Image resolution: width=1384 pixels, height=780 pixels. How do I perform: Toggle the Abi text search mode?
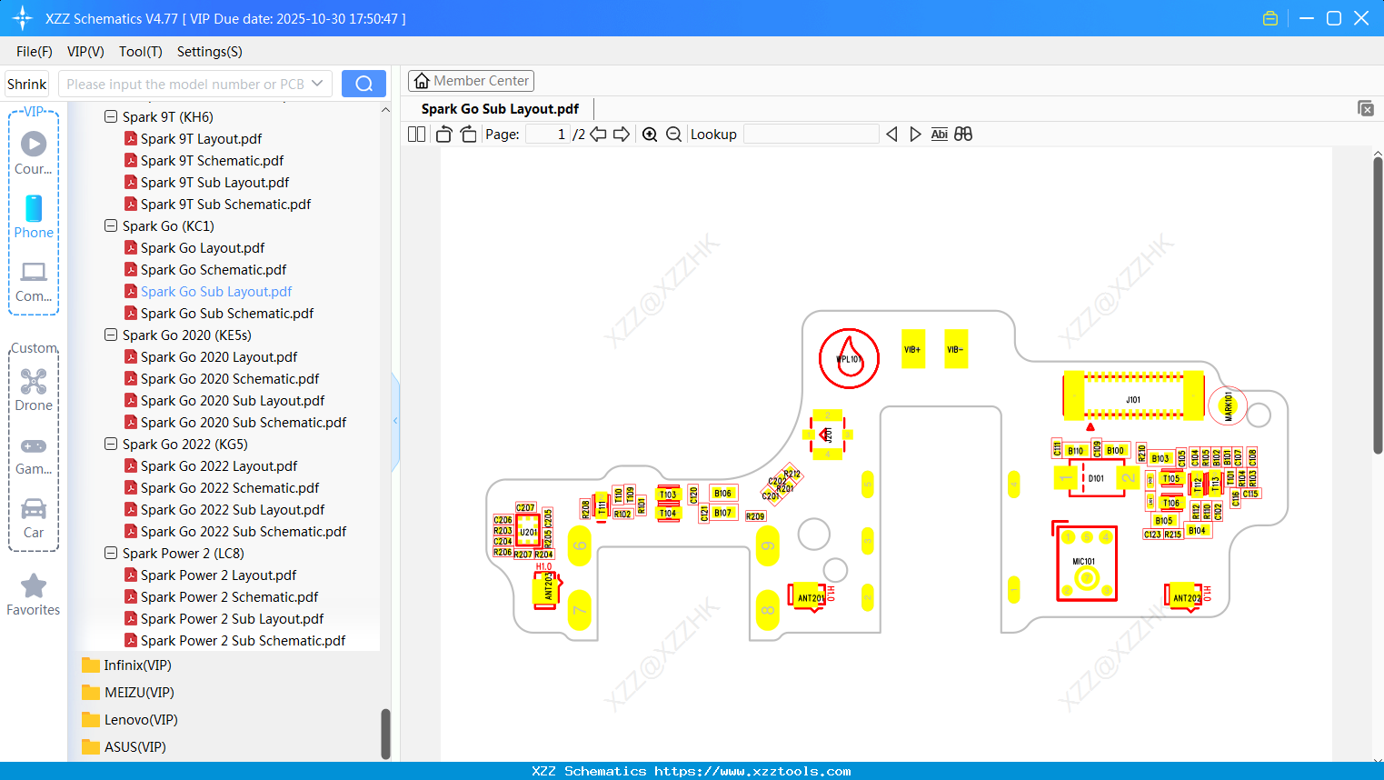(x=939, y=134)
